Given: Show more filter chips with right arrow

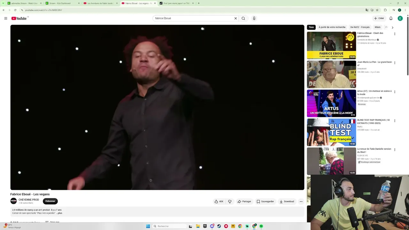Looking at the screenshot, I should coord(392,27).
